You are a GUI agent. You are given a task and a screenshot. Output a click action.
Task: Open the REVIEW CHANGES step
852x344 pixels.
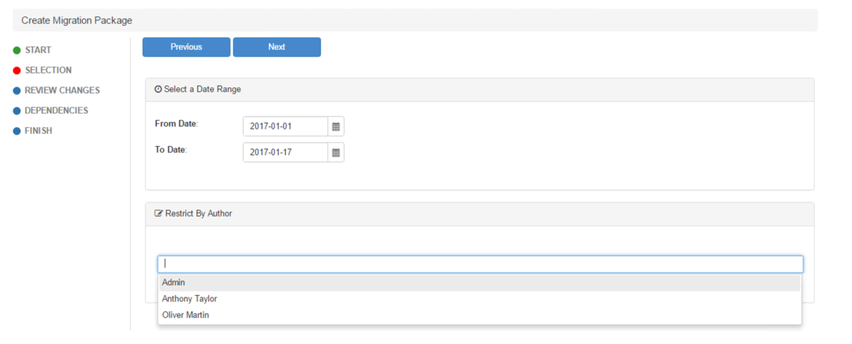pos(62,90)
